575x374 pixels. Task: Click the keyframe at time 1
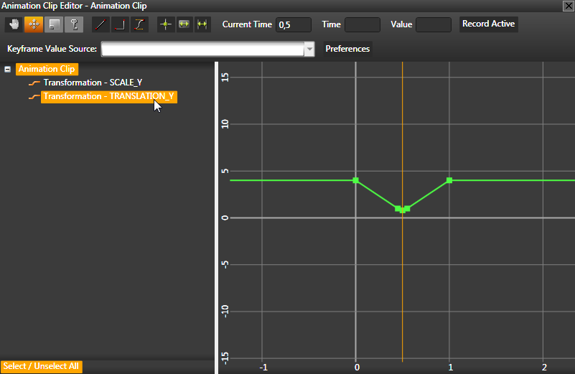tap(449, 180)
